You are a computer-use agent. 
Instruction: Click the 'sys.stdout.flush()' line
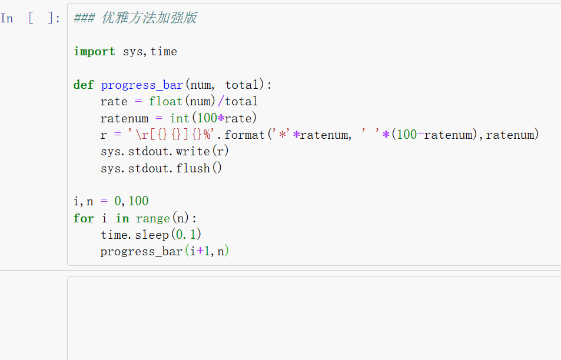point(161,168)
